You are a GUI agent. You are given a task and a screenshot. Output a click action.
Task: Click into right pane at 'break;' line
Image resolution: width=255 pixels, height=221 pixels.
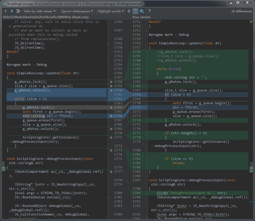(x=179, y=163)
